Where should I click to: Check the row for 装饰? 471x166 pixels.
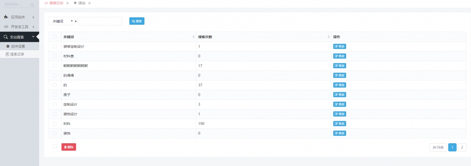click(x=55, y=133)
